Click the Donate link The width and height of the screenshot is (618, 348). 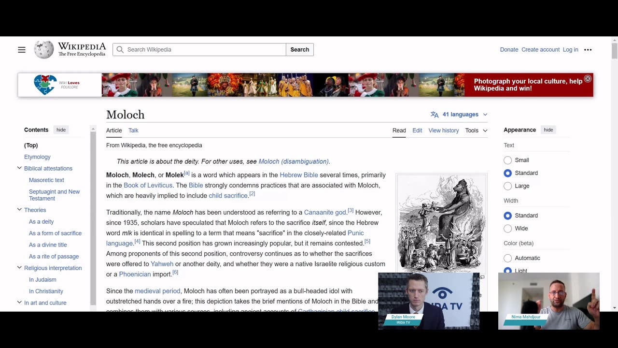[509, 49]
